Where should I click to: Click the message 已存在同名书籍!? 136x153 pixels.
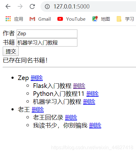pos(25,60)
